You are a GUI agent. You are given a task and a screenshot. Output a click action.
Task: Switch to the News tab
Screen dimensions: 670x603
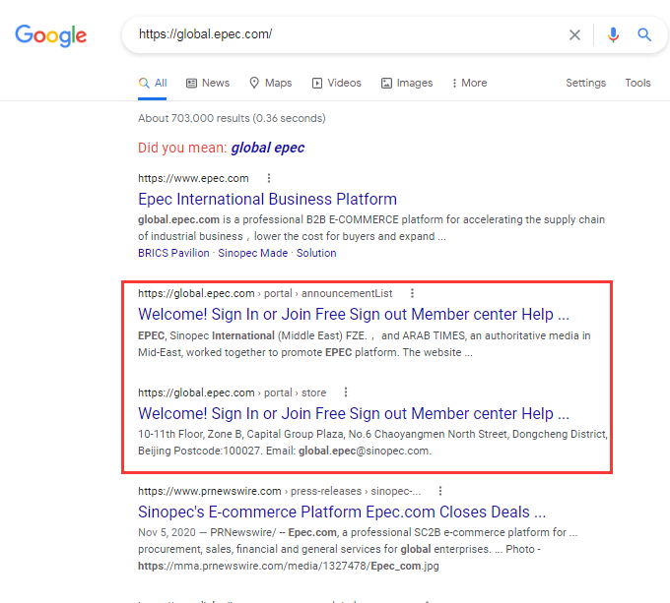point(208,83)
